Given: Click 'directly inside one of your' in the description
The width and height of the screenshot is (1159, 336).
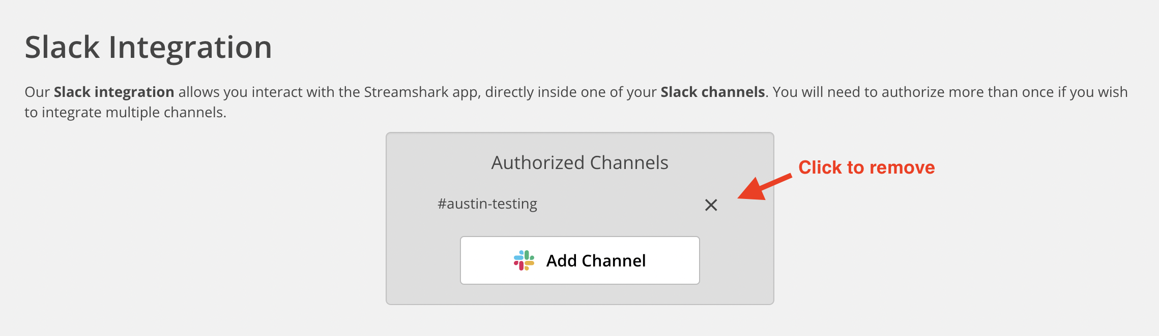Looking at the screenshot, I should (x=571, y=92).
